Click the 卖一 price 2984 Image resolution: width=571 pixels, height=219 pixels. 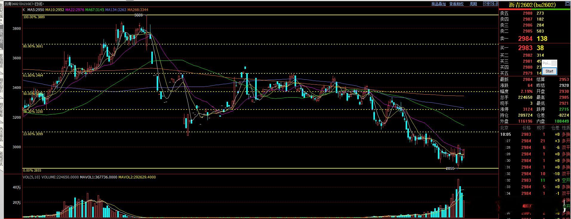525,38
